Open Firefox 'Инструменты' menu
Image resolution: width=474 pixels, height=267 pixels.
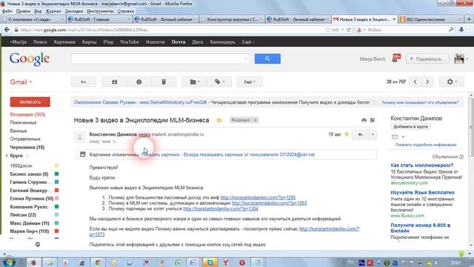point(101,11)
